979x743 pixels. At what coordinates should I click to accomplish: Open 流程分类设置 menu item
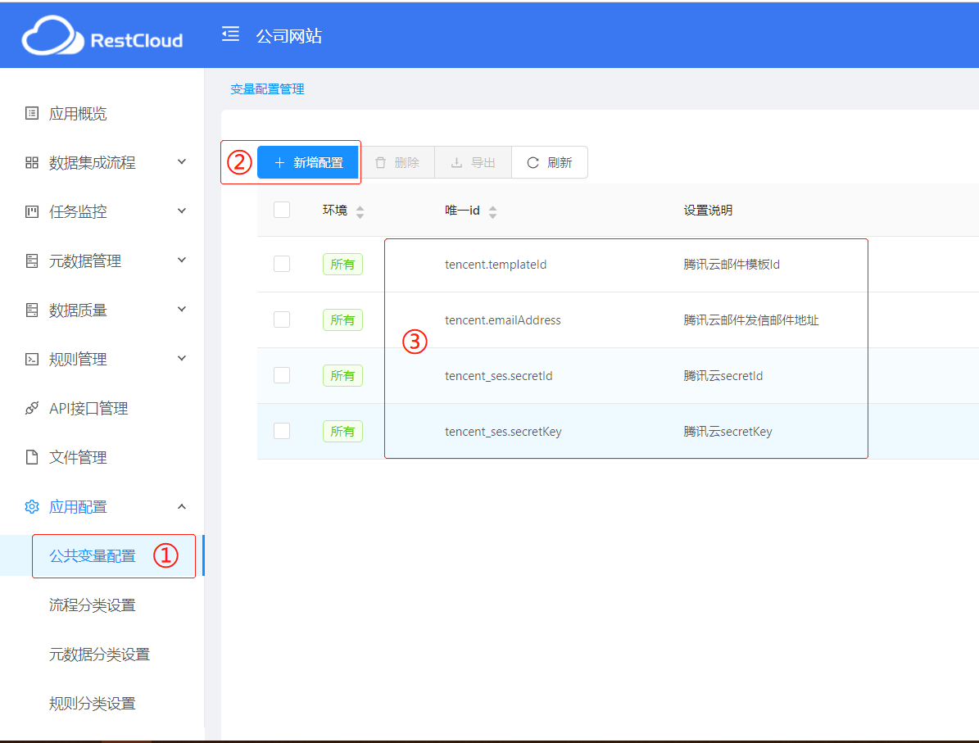[92, 605]
